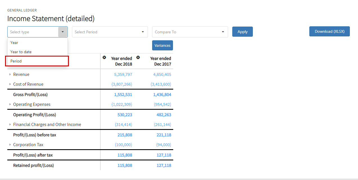Expand the Revenue row
The height and width of the screenshot is (180, 358).
point(10,74)
